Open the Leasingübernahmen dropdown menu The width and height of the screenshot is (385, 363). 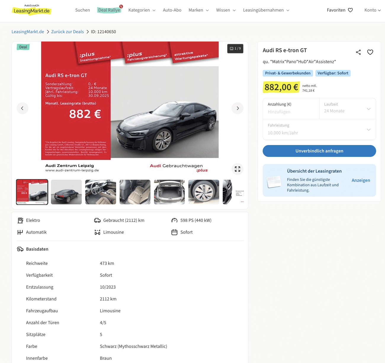click(x=266, y=10)
